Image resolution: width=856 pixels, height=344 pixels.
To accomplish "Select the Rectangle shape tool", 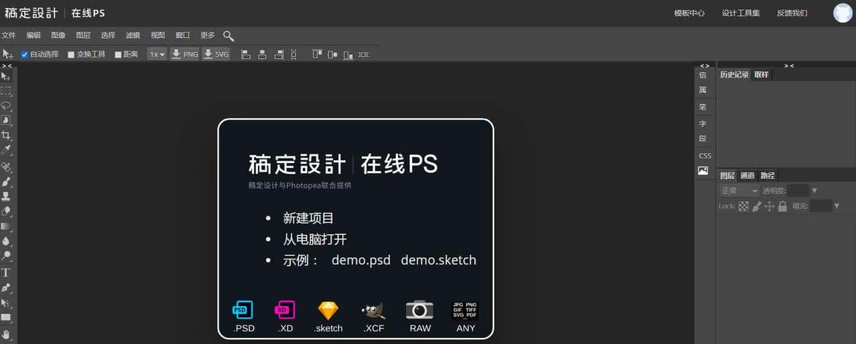I will pyautogui.click(x=7, y=317).
